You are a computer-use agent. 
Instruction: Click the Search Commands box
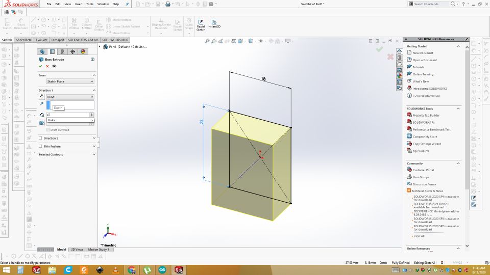point(431,4)
